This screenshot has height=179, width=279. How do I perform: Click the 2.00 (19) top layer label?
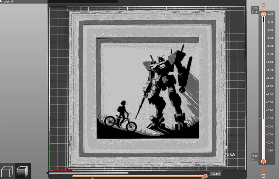255,10
